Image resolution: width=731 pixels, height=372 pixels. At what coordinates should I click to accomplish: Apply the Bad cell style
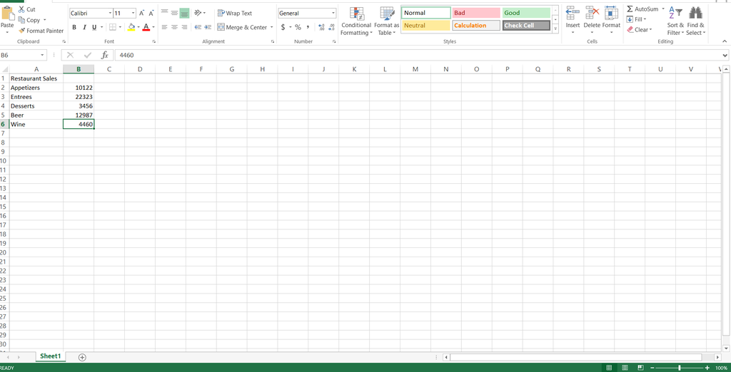(x=476, y=13)
